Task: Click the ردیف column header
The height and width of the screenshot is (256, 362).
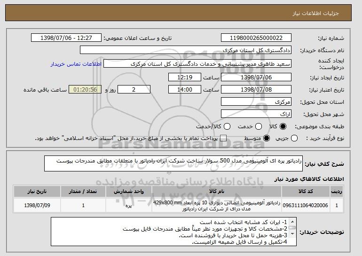Action: coord(337,192)
